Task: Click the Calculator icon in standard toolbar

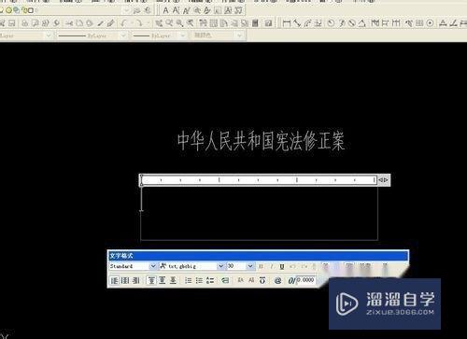Action: point(255,23)
